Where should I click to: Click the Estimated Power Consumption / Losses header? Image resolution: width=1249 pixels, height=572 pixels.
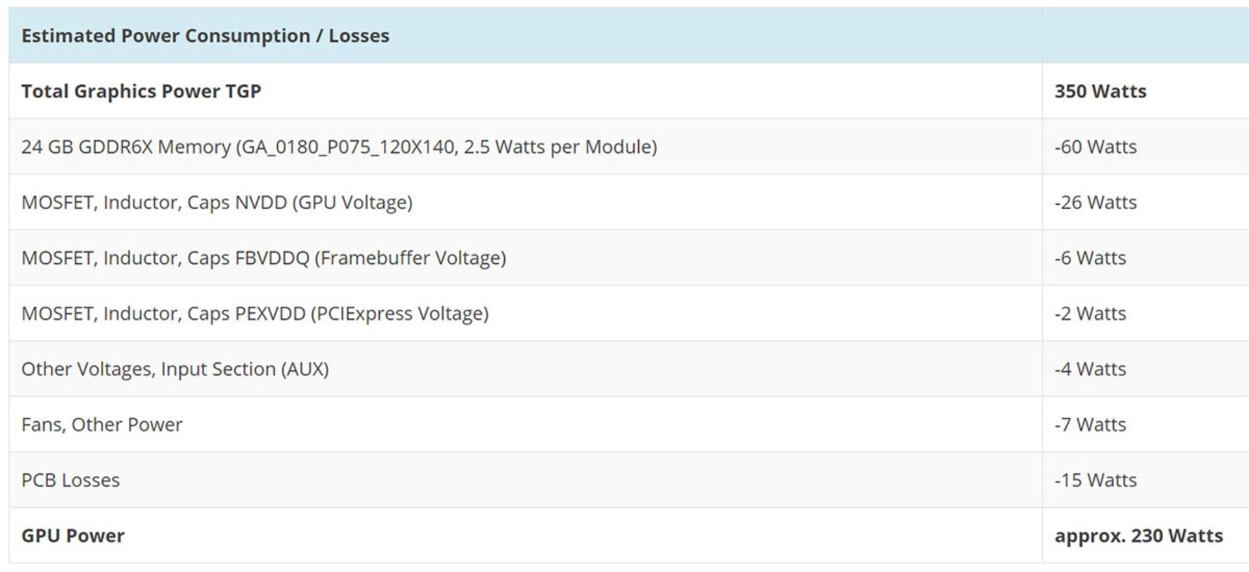[206, 36]
